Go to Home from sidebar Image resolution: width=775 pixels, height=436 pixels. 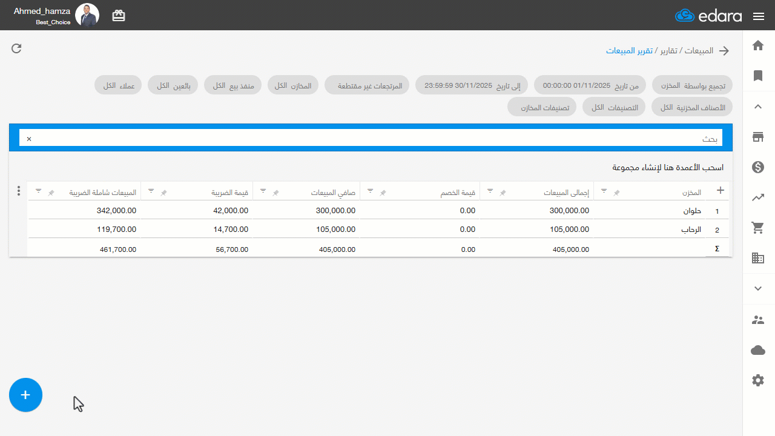click(x=757, y=45)
